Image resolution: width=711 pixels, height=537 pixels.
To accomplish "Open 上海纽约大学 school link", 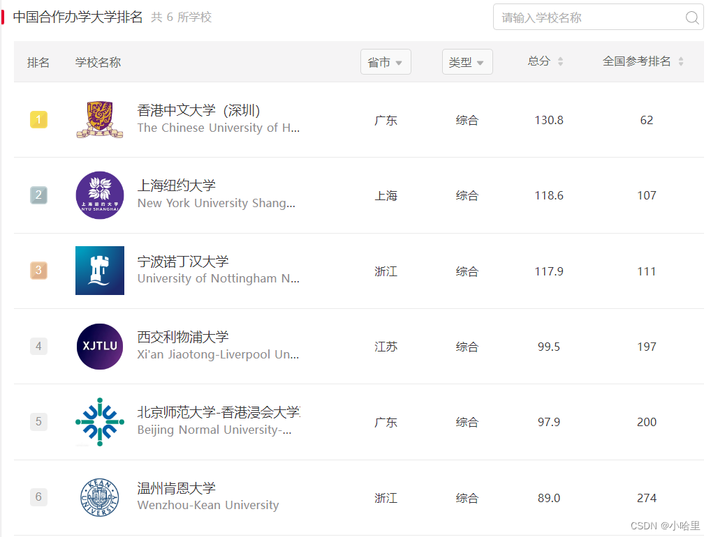I will tap(177, 186).
